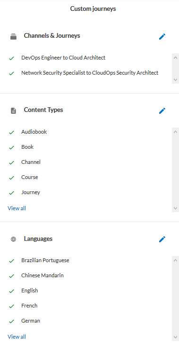This screenshot has width=179, height=350.
Task: Select Brazilian Portuguese language entry
Action: (45, 260)
